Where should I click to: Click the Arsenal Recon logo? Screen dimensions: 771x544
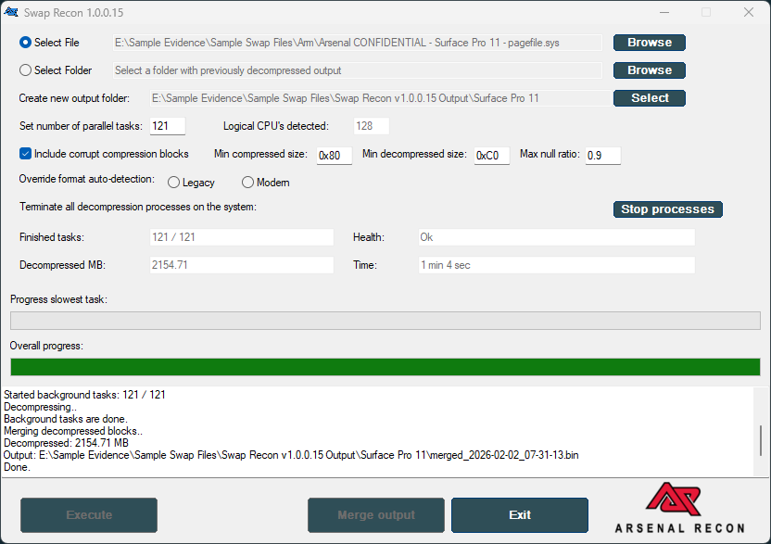679,508
